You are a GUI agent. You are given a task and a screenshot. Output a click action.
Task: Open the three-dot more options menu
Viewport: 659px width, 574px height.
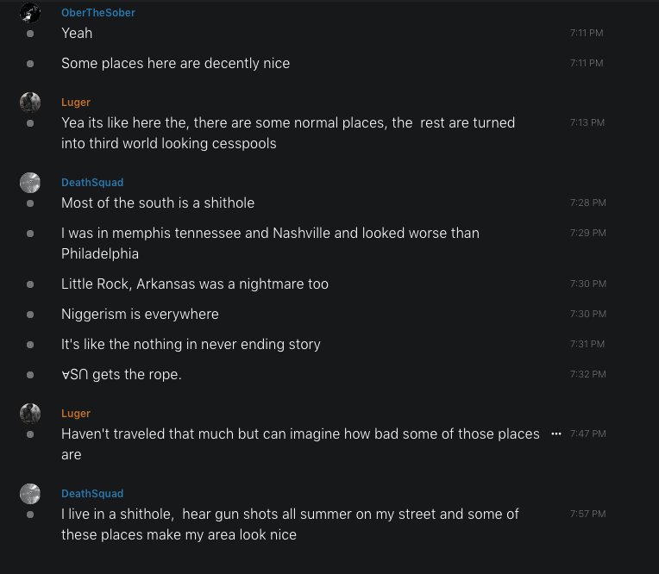(556, 434)
